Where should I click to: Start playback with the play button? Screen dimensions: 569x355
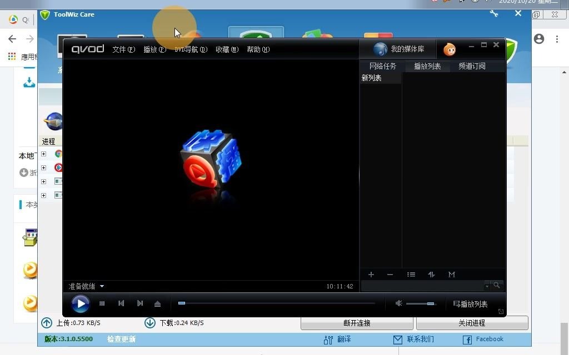81,303
